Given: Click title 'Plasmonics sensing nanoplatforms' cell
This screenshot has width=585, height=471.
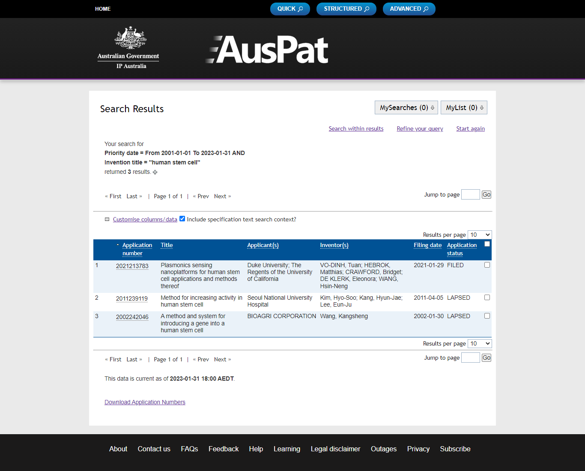Looking at the screenshot, I should pyautogui.click(x=200, y=276).
